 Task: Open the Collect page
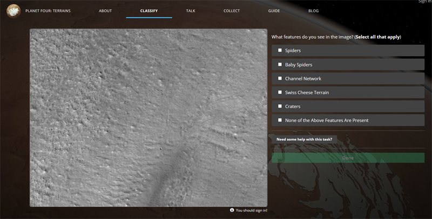pos(232,11)
